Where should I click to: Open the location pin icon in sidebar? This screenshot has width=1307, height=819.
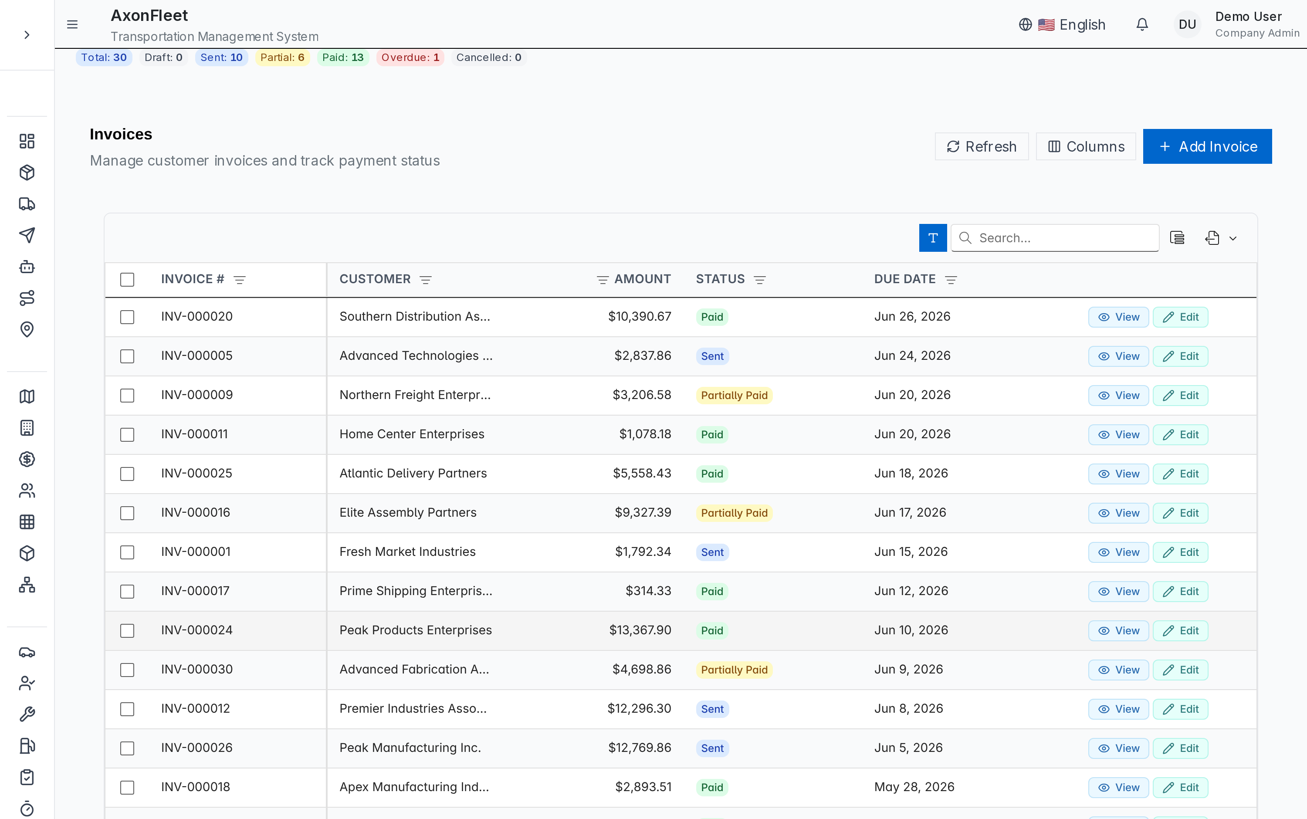[x=27, y=329]
